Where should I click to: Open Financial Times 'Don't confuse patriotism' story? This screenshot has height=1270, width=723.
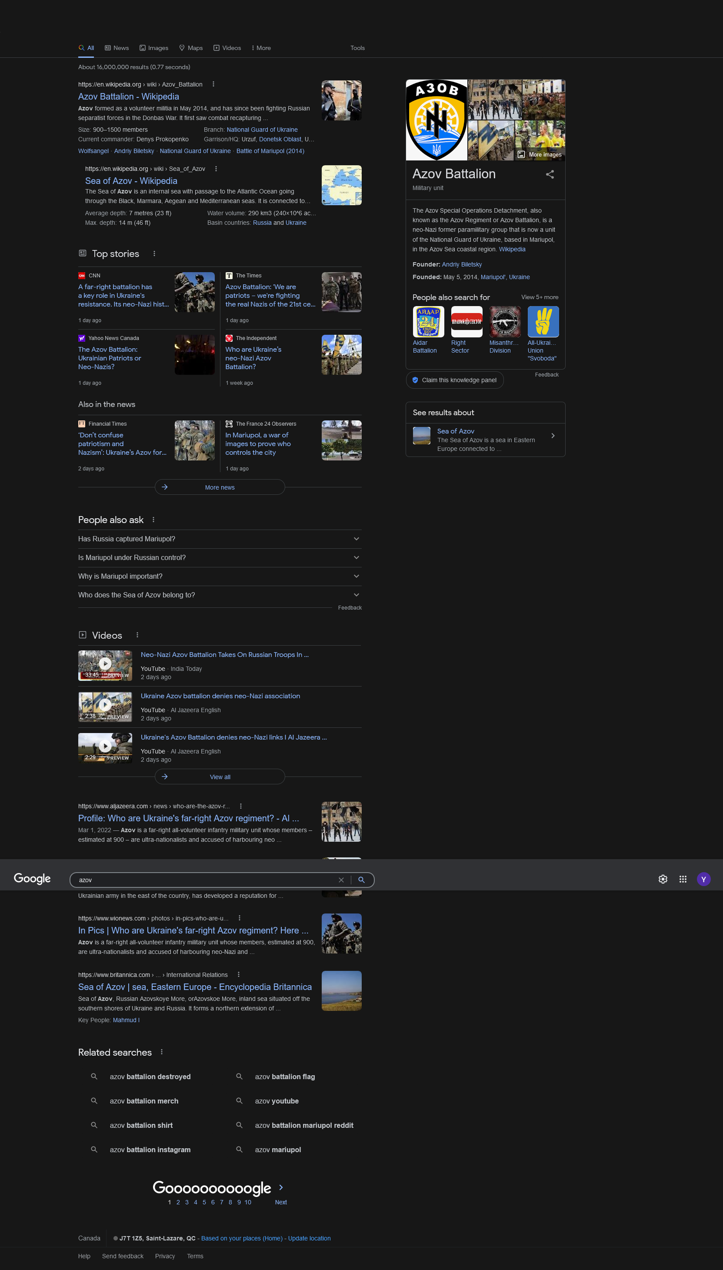click(122, 443)
